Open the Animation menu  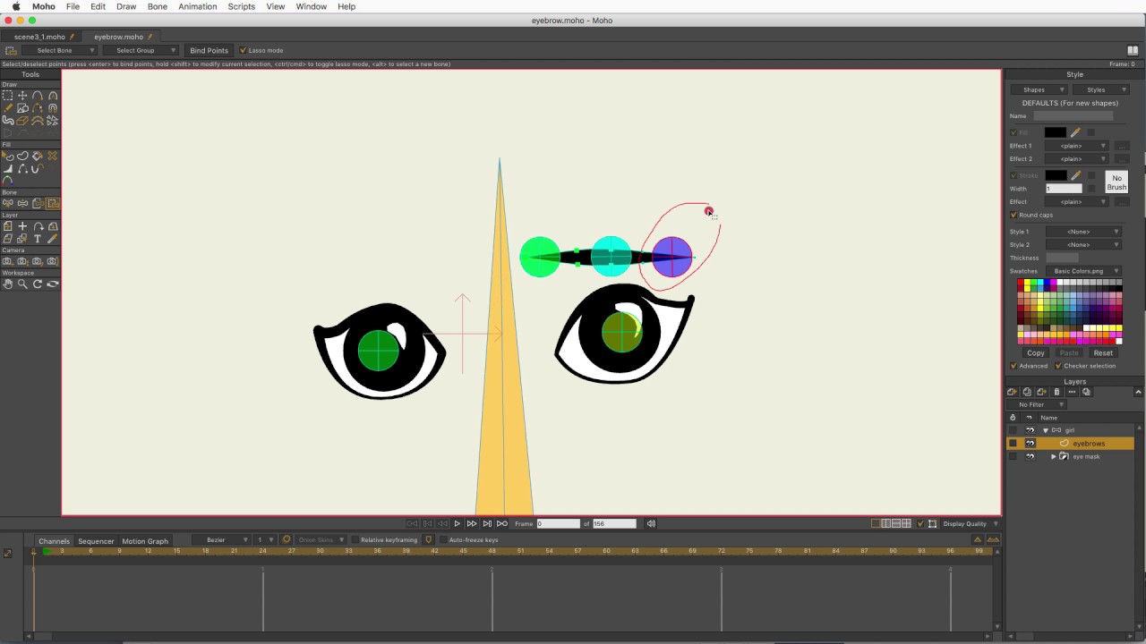(x=197, y=6)
